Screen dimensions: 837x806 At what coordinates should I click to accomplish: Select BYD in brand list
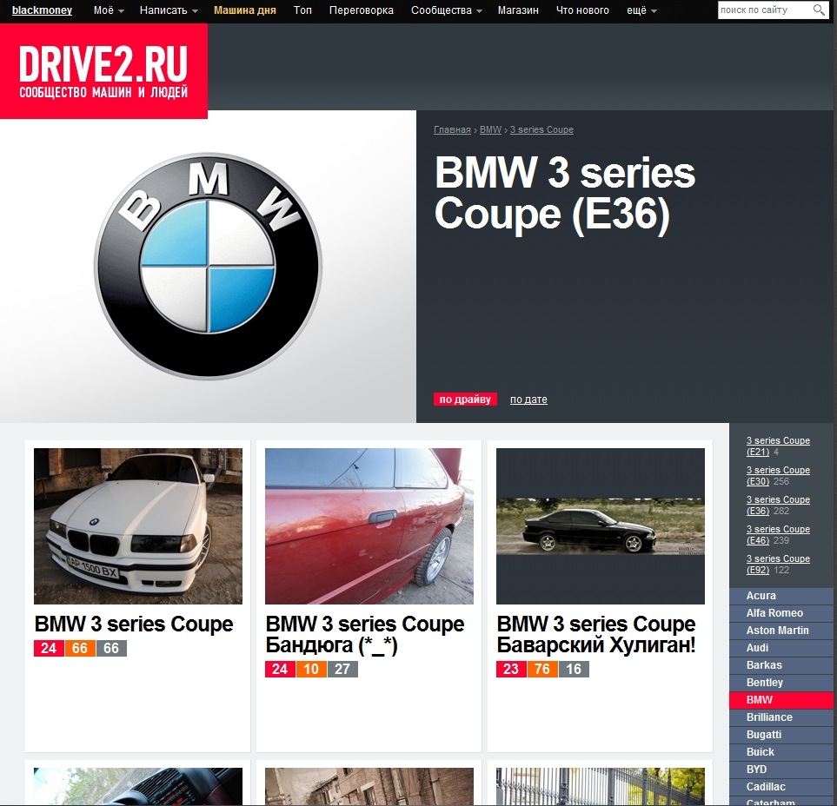[x=781, y=770]
